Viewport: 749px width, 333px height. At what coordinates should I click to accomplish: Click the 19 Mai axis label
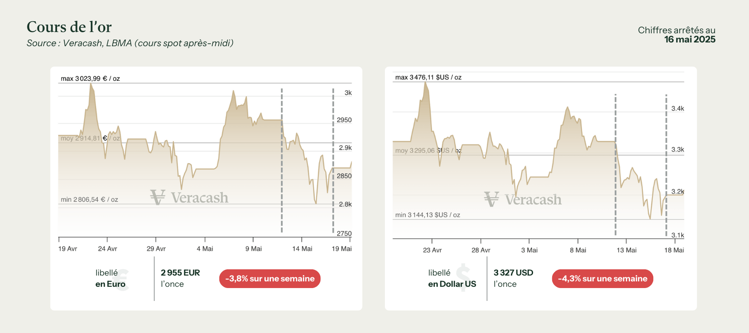click(342, 249)
